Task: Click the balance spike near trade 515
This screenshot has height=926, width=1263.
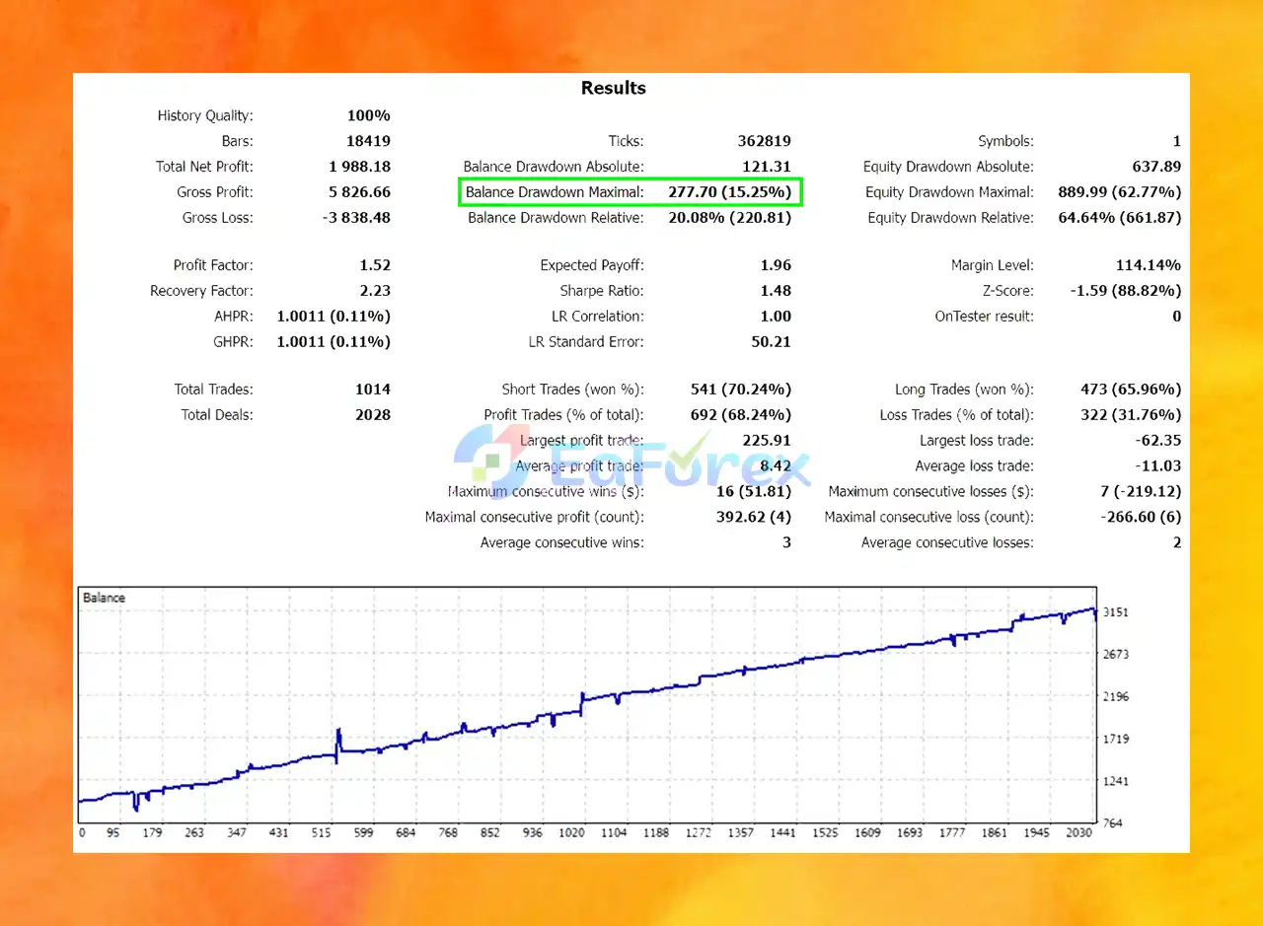Action: pos(338,745)
